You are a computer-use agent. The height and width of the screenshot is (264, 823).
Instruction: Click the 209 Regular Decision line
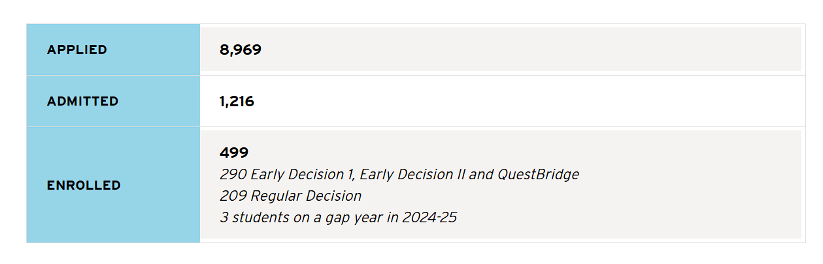pos(290,196)
